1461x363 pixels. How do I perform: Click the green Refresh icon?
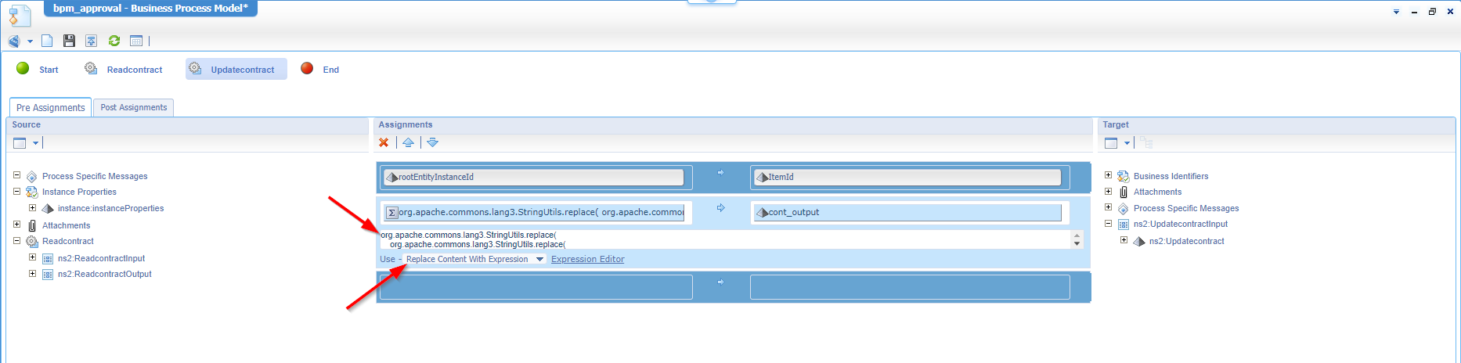(114, 41)
